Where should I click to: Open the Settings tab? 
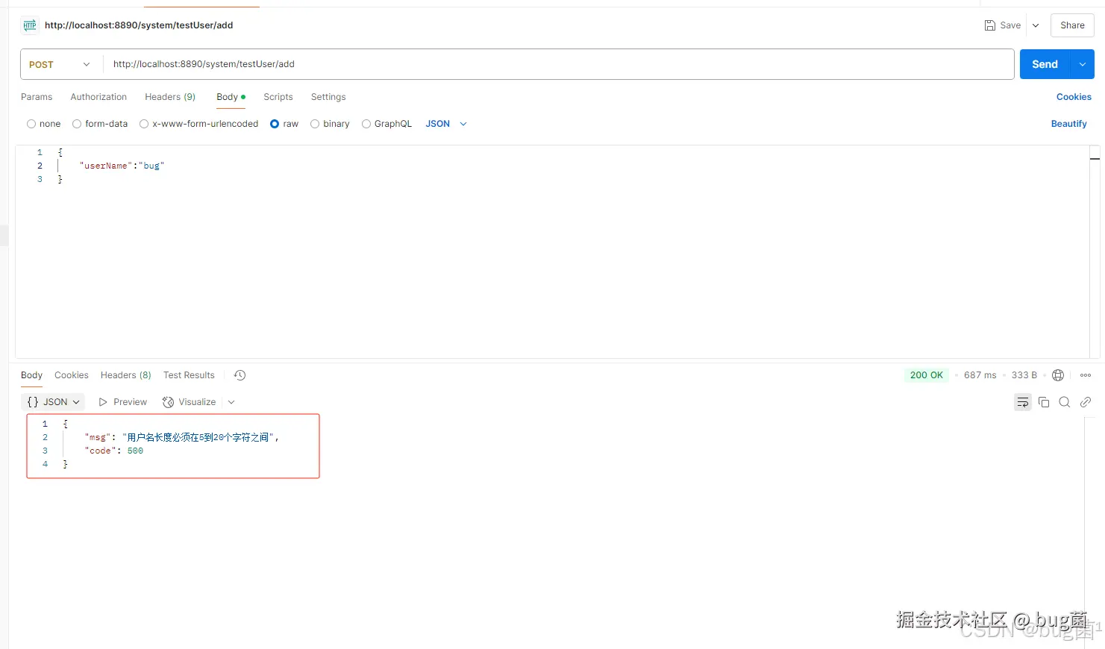point(328,97)
